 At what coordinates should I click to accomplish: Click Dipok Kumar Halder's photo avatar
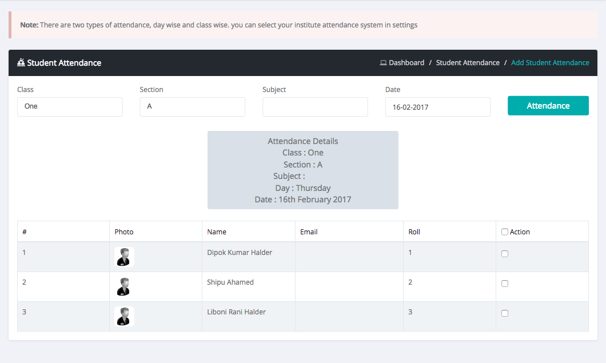[x=124, y=257]
